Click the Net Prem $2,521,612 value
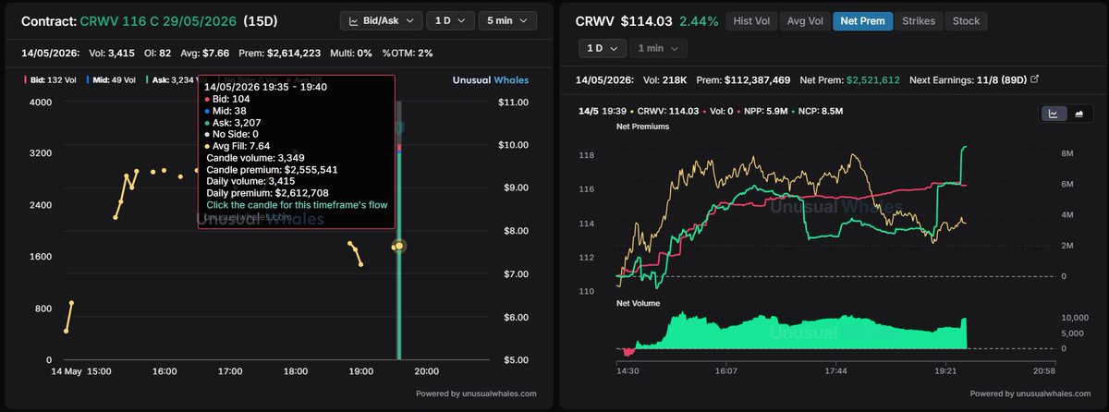Screen dimensions: 1109x412 tap(848, 80)
